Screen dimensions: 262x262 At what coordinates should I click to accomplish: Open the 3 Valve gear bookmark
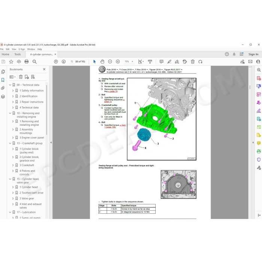(x=27, y=198)
